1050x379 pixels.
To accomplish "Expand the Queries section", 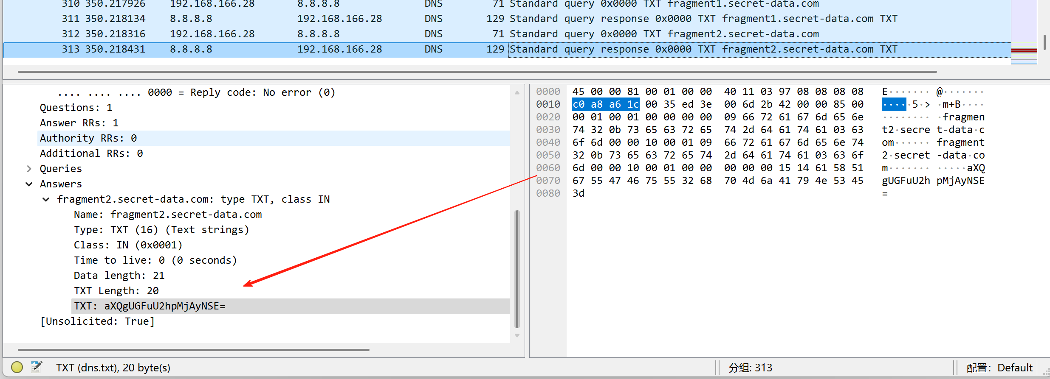I will (x=29, y=169).
